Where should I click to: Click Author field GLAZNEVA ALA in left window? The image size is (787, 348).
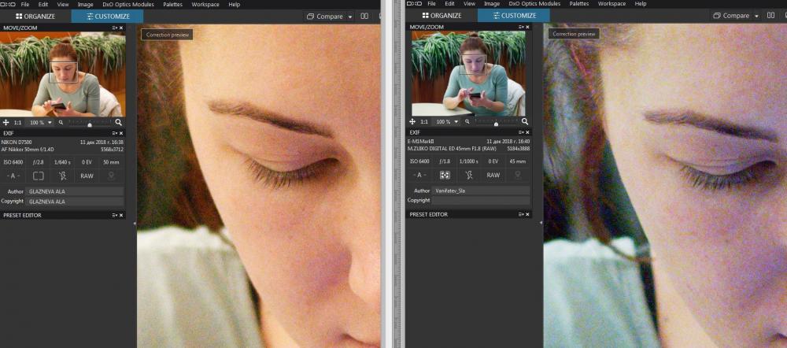(x=74, y=191)
